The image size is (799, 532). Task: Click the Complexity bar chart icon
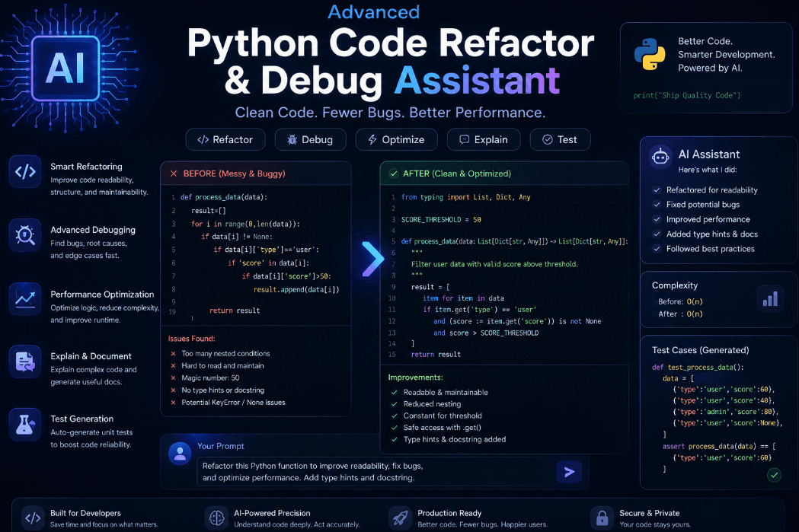(770, 298)
